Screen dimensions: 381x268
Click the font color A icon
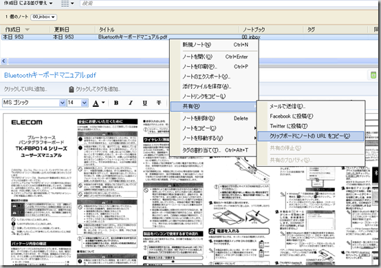(96, 103)
